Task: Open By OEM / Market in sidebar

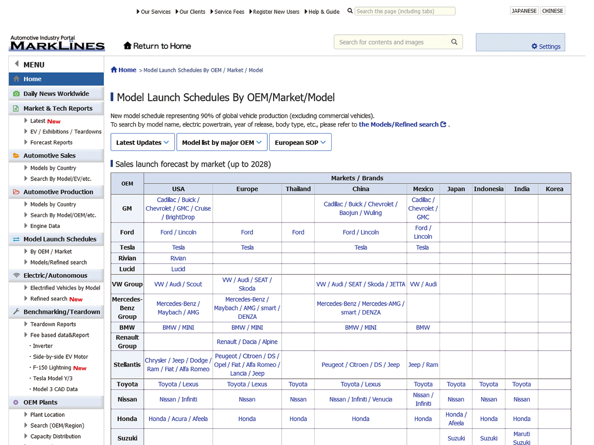Action: click(x=51, y=252)
